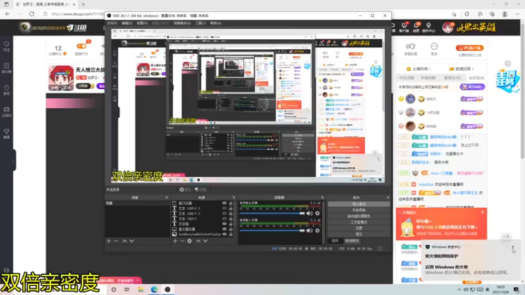525x295 pixels.
Task: Mute desktop audio speaker icon
Action: tap(309, 214)
